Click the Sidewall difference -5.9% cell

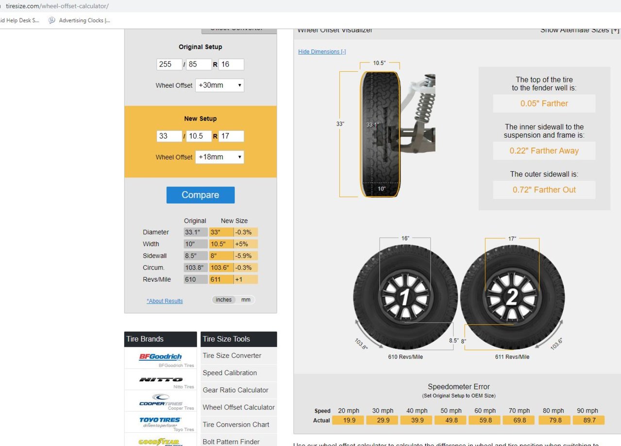pyautogui.click(x=246, y=256)
